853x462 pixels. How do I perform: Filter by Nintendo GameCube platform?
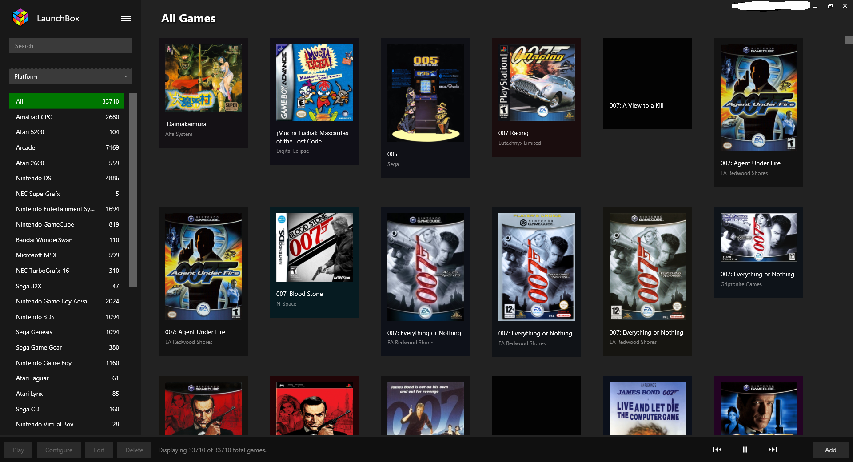pos(67,224)
